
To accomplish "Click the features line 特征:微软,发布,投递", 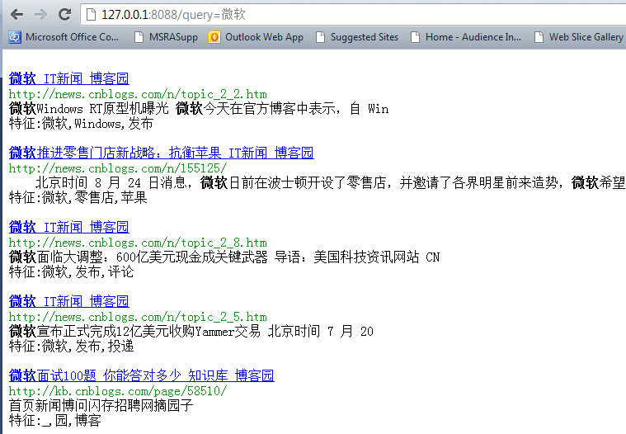I will [71, 347].
